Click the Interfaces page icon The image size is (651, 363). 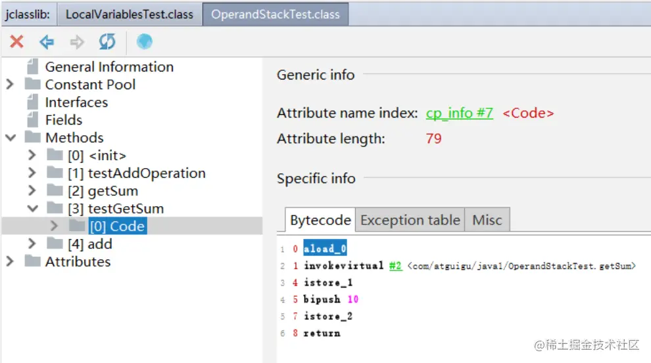(x=32, y=102)
